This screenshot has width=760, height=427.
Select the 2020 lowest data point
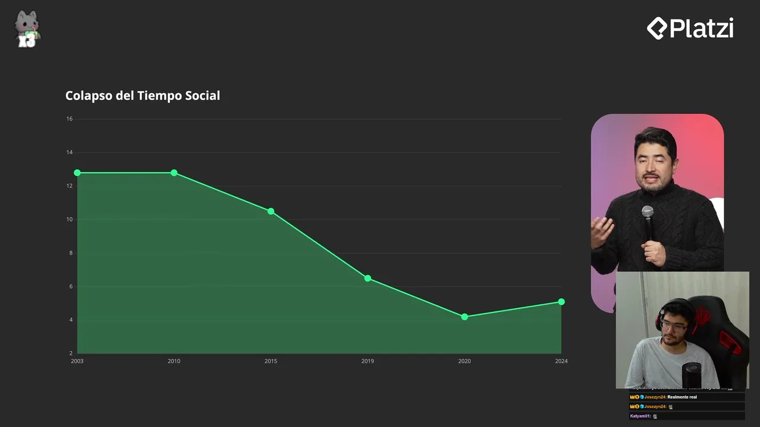pos(464,317)
